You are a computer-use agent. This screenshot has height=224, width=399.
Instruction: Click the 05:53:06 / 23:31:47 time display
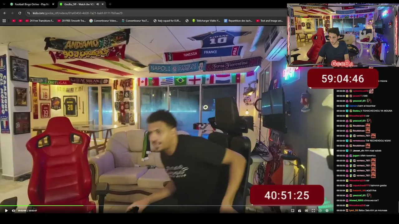pyautogui.click(x=27, y=211)
